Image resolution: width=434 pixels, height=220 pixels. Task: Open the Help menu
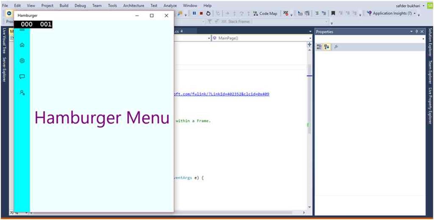click(x=207, y=5)
